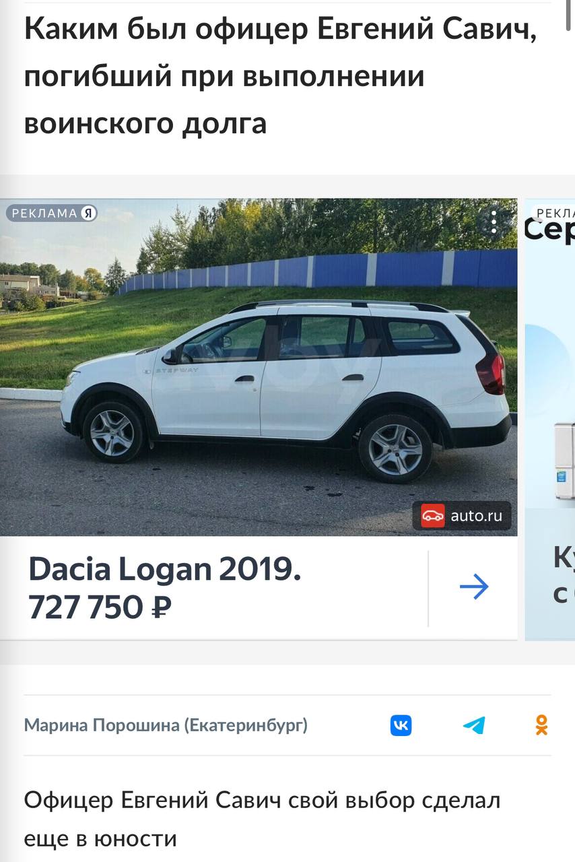Open the ad options three-dot menu
Viewport: 575px width, 862px height.
[x=494, y=222]
